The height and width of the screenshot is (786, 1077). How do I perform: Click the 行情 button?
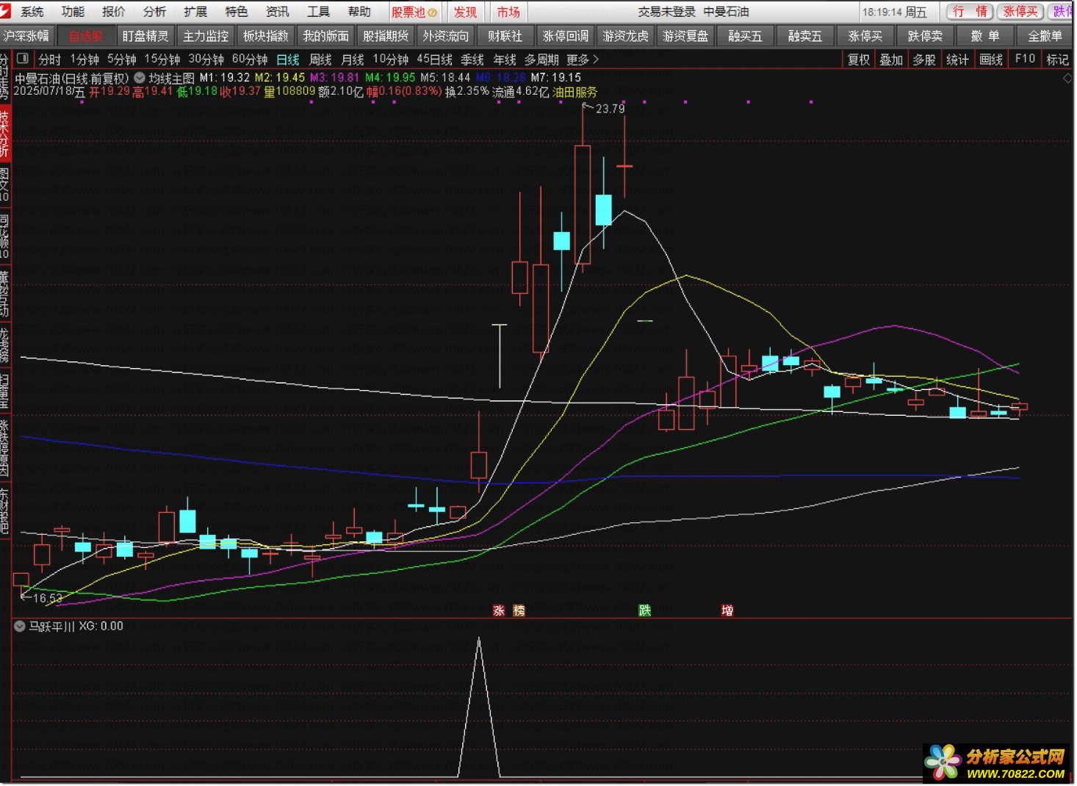[970, 12]
